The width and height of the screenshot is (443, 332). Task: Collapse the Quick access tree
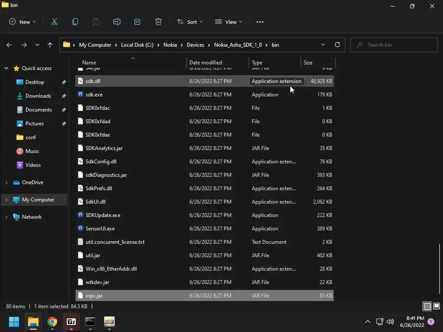[x=6, y=68]
